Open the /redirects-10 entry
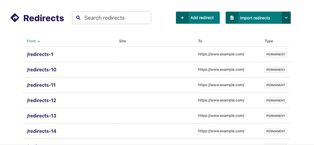The image size is (314, 145). (x=42, y=70)
